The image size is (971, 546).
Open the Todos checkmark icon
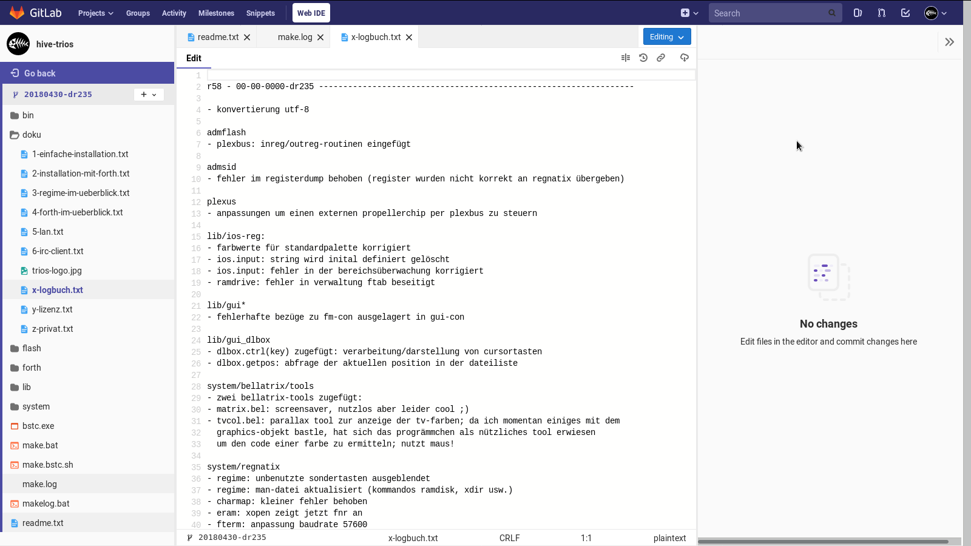coord(905,13)
